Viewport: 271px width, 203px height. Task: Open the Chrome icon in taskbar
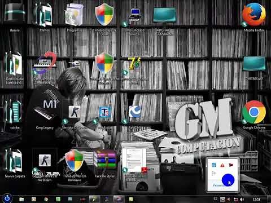point(46,199)
